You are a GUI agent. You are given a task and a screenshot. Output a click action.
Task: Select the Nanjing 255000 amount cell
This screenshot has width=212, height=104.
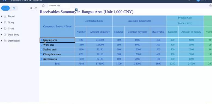[100, 40]
